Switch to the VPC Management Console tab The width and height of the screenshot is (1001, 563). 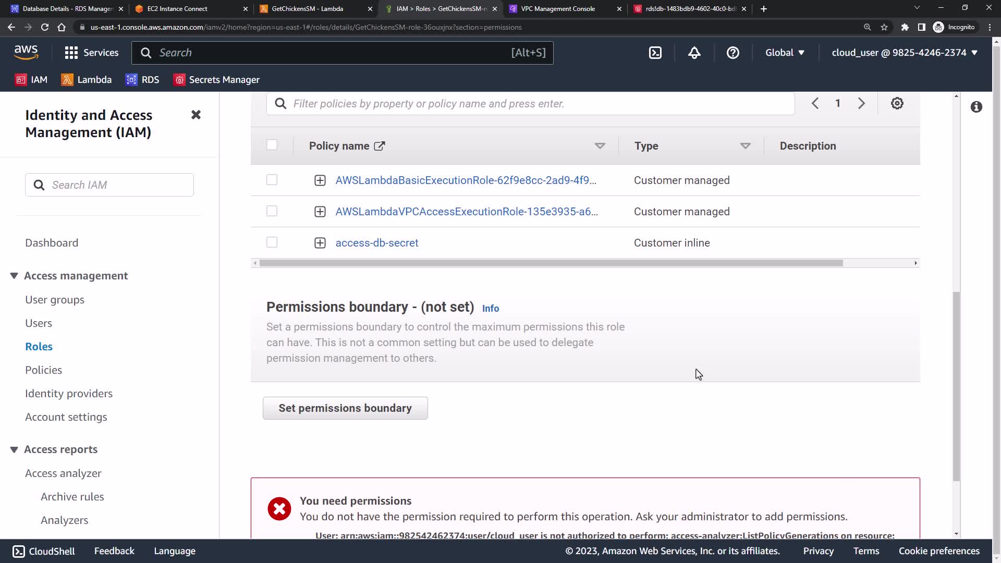coord(558,9)
